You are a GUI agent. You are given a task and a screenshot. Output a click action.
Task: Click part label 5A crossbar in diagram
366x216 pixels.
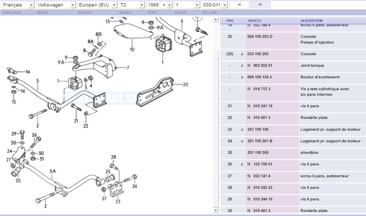point(53,171)
